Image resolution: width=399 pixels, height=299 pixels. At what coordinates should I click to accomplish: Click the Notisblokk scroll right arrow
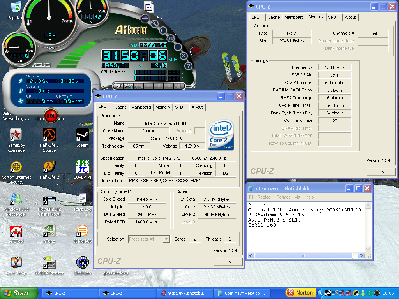(x=361, y=255)
